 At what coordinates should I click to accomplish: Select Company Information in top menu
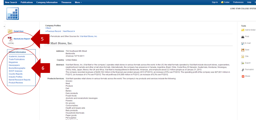47,2
